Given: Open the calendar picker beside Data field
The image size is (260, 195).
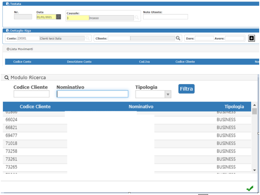Looking at the screenshot, I should click(x=59, y=17).
